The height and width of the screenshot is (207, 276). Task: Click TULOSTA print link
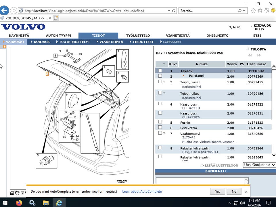click(x=258, y=49)
